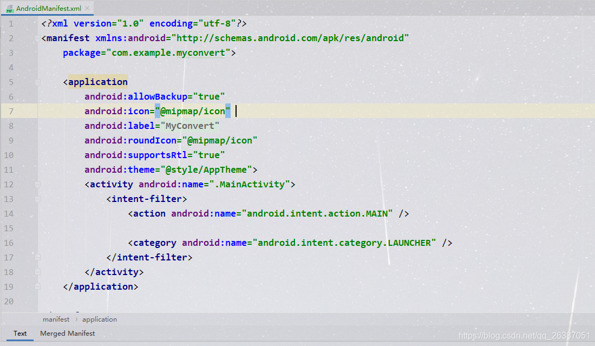Close the AndroidManifest.xml tab
This screenshot has height=346, width=595.
87,8
